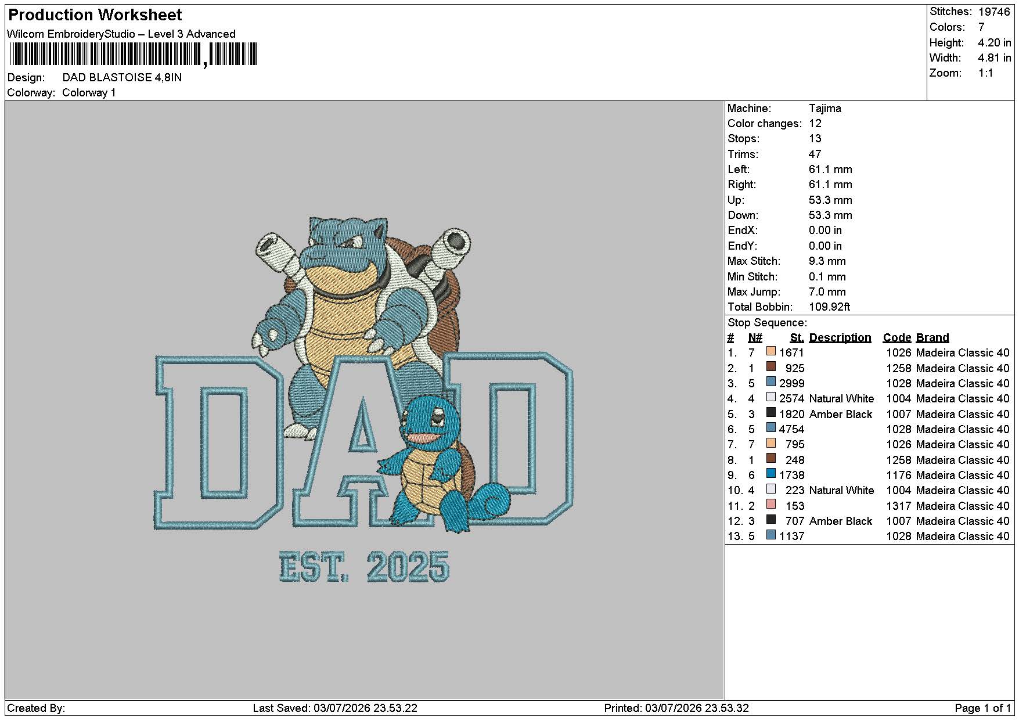The image size is (1019, 720).
Task: Select the black swatch beside 1820 stitches
Action: click(771, 413)
